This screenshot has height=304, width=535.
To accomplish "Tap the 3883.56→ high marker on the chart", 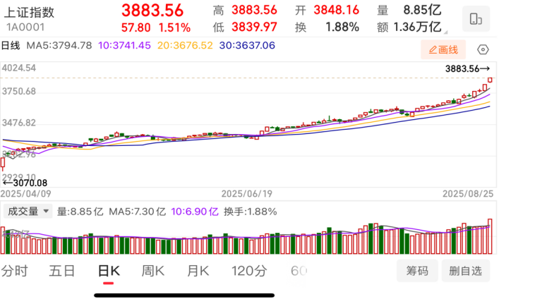I will (467, 69).
